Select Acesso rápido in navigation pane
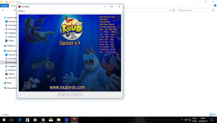This screenshot has height=123, width=217. click(10, 18)
